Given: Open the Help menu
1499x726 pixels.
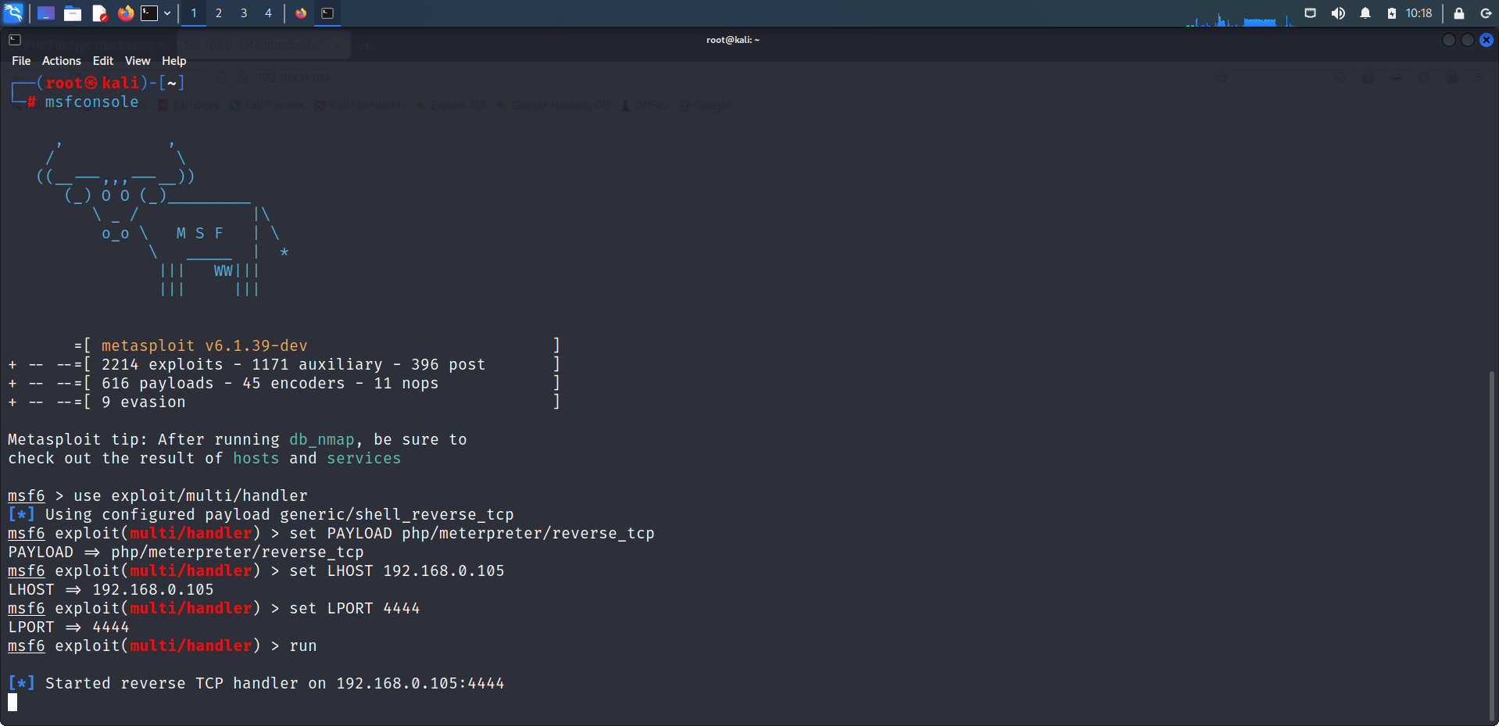Looking at the screenshot, I should pyautogui.click(x=174, y=61).
